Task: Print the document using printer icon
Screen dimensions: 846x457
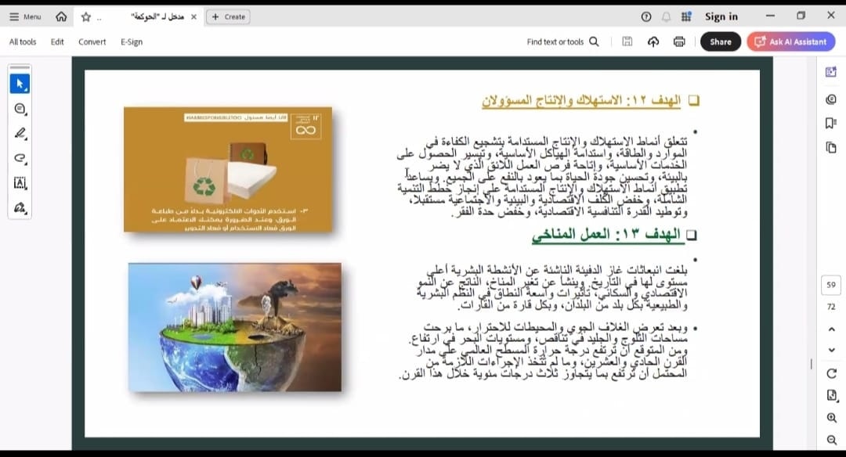Action: coord(679,41)
